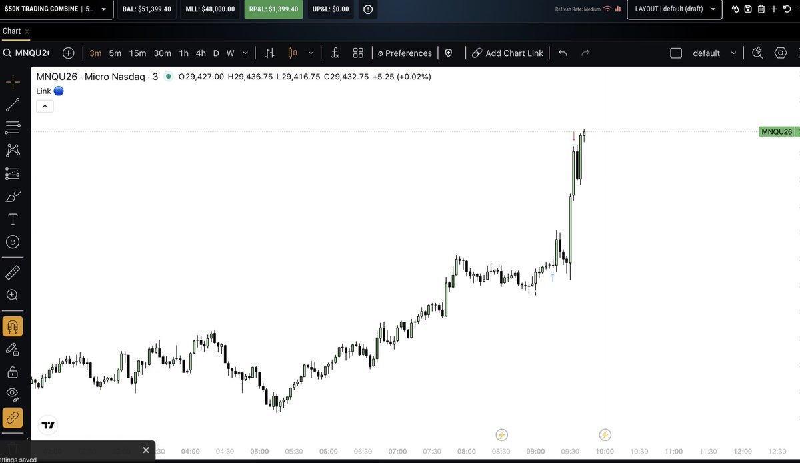Open the indicators fx menu
This screenshot has height=463, width=800.
click(x=335, y=53)
